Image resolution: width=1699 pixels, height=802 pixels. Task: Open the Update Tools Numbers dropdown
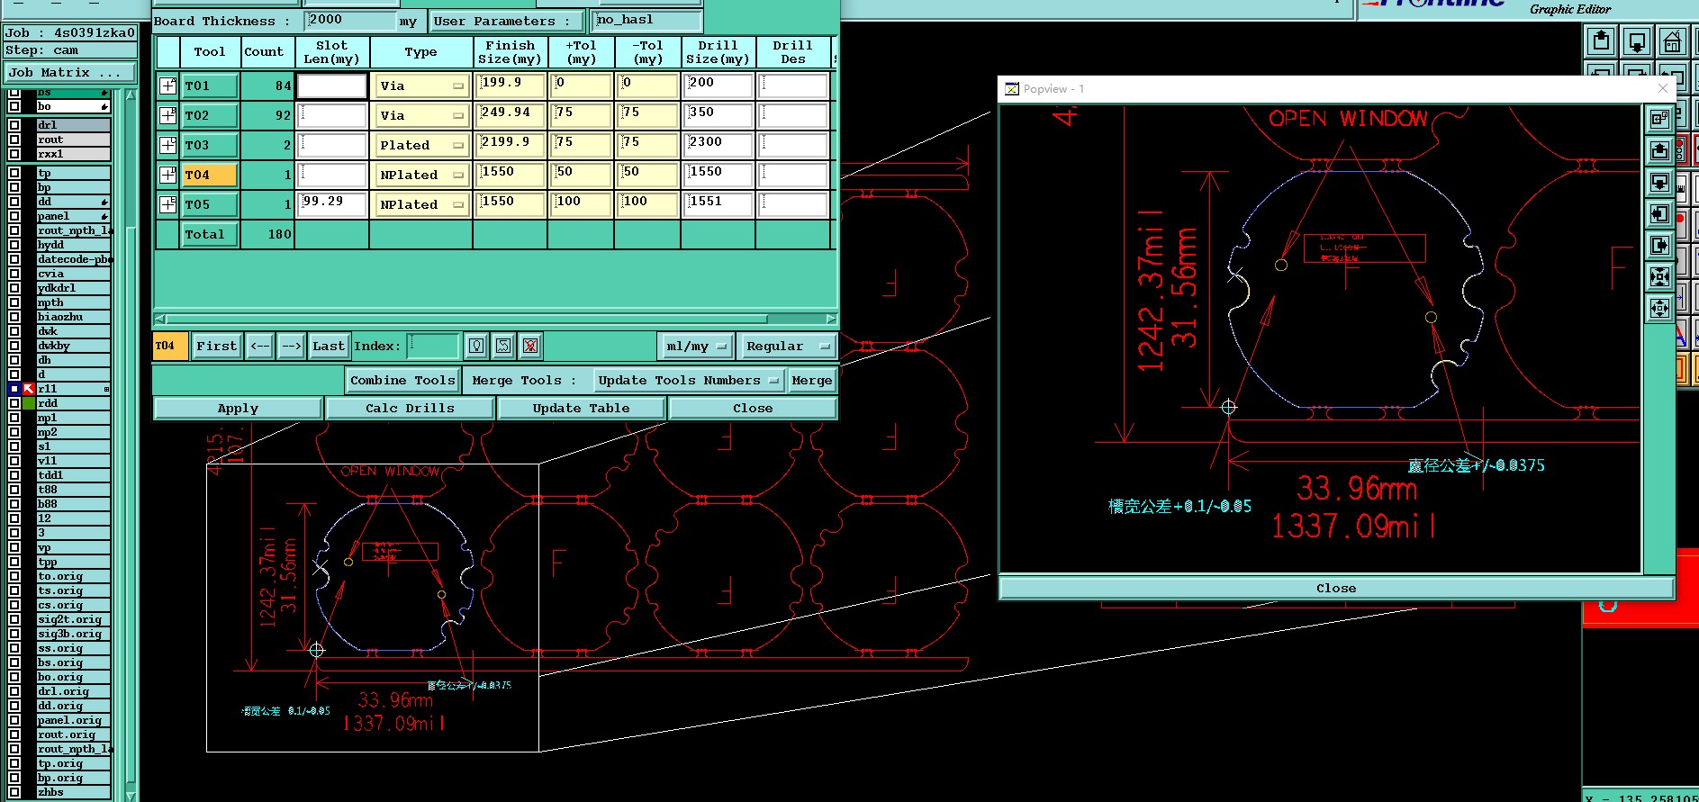[x=689, y=381]
